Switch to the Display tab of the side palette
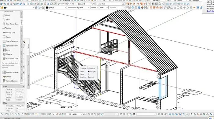Viewport: 214px width, 119px height. (x=28, y=64)
